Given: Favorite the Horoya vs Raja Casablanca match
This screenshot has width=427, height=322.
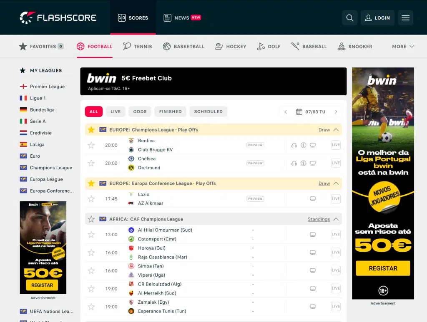Looking at the screenshot, I should tap(91, 253).
